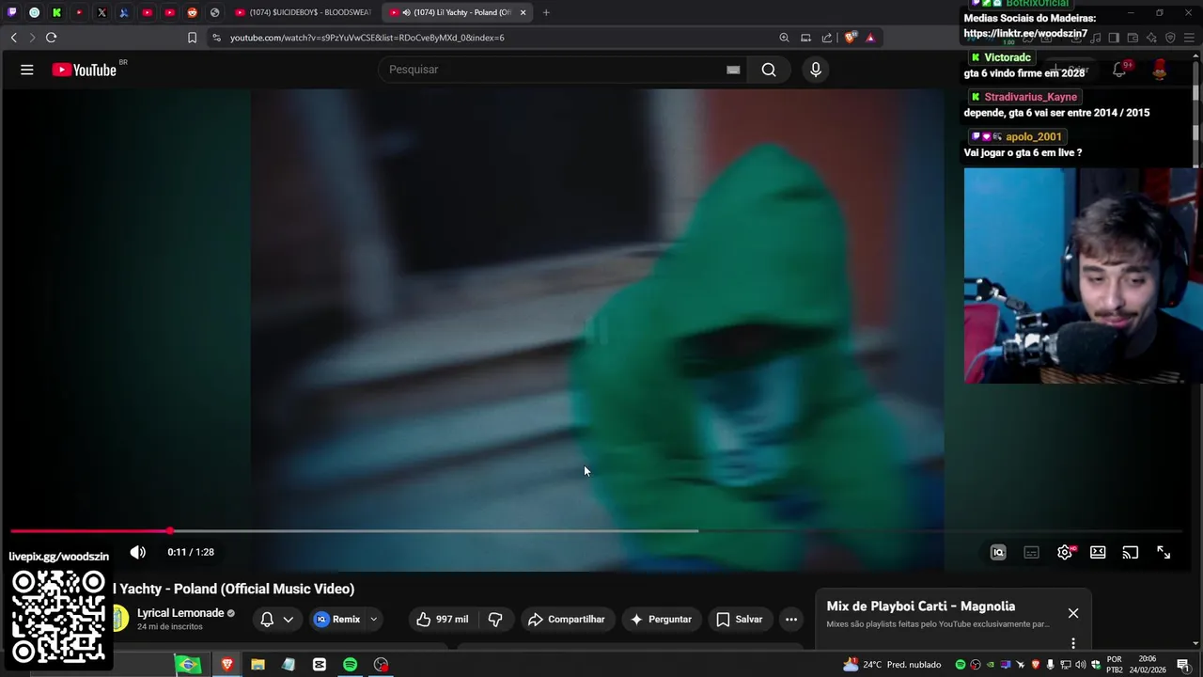Expand the Remix dropdown arrow

pyautogui.click(x=373, y=619)
